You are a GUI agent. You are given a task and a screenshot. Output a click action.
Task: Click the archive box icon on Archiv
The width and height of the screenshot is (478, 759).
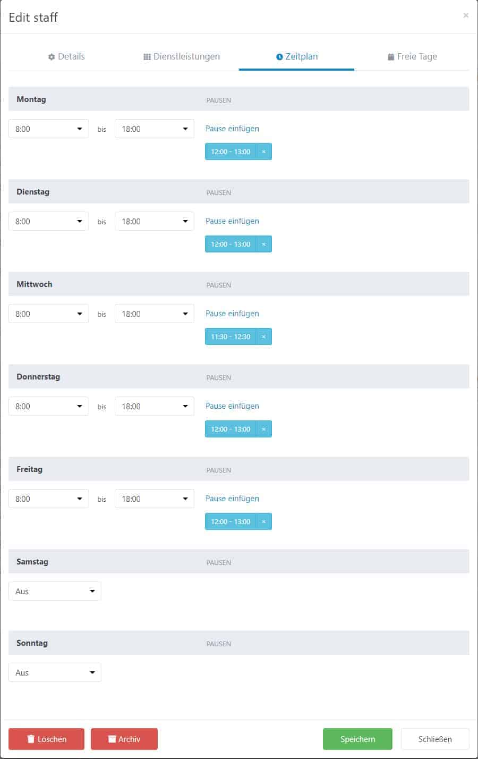pos(112,739)
